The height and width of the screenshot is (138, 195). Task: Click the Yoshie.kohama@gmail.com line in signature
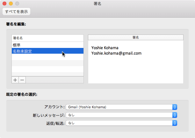pyautogui.click(x=116, y=53)
